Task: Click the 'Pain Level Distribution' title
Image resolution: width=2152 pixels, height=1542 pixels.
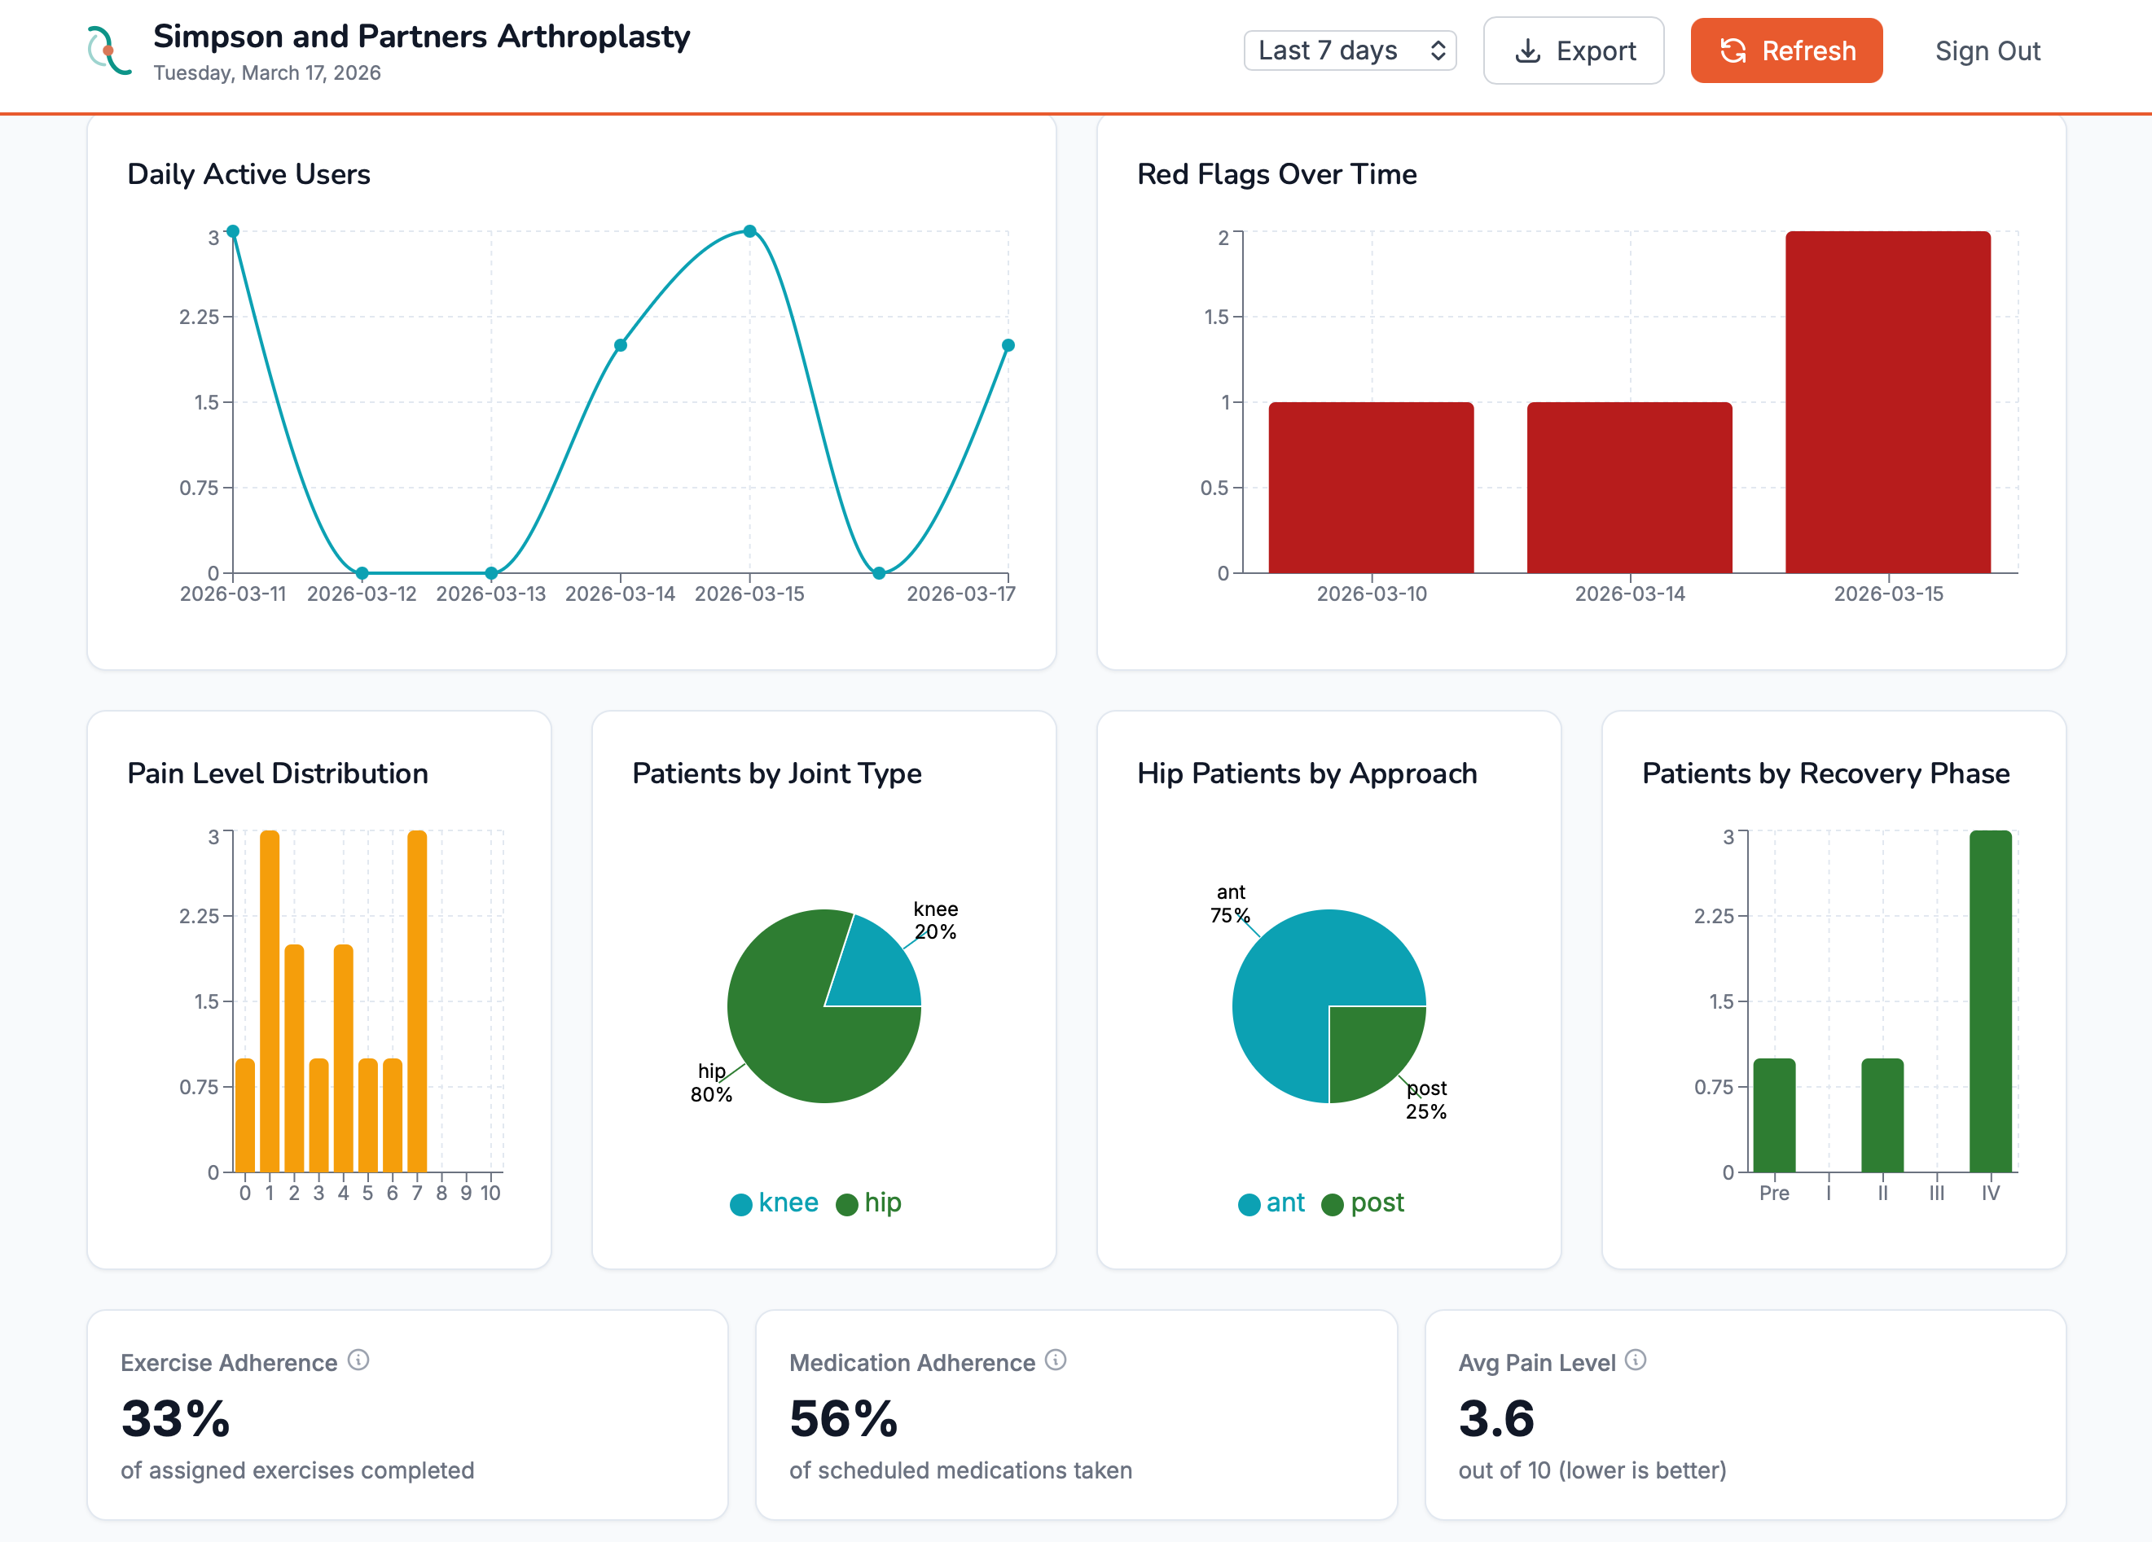Action: tap(277, 773)
